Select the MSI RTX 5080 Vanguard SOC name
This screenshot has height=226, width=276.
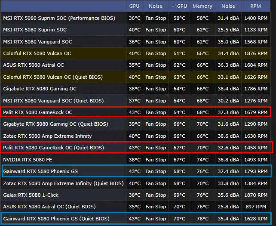37,42
